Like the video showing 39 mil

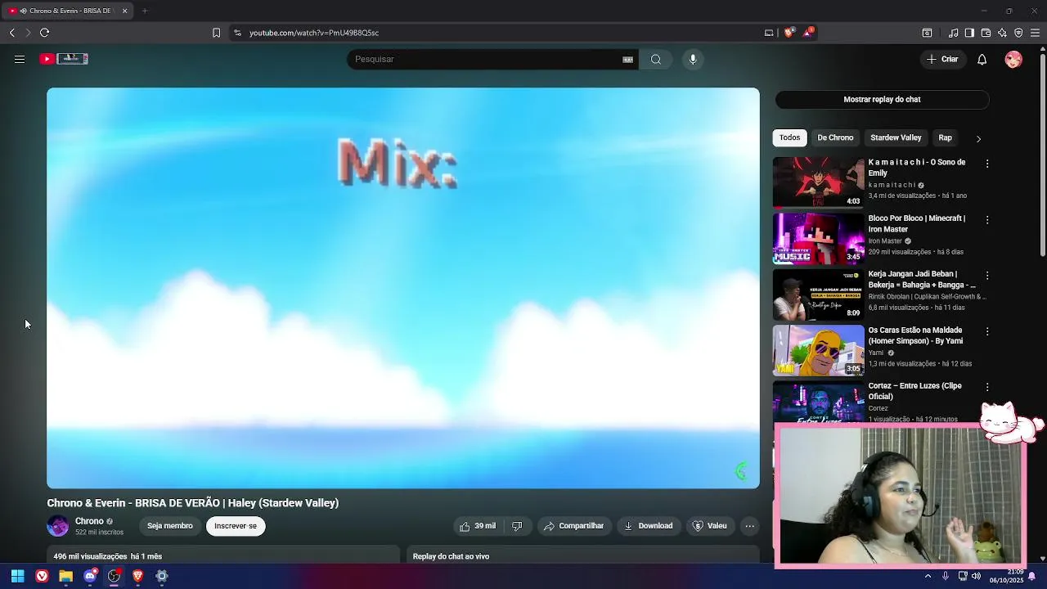[477, 526]
